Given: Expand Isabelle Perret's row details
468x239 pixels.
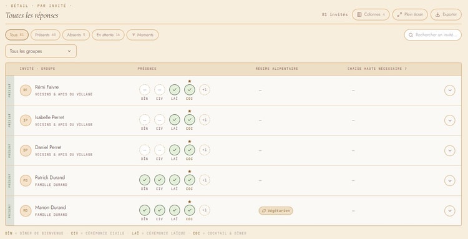Looking at the screenshot, I should pos(449,120).
